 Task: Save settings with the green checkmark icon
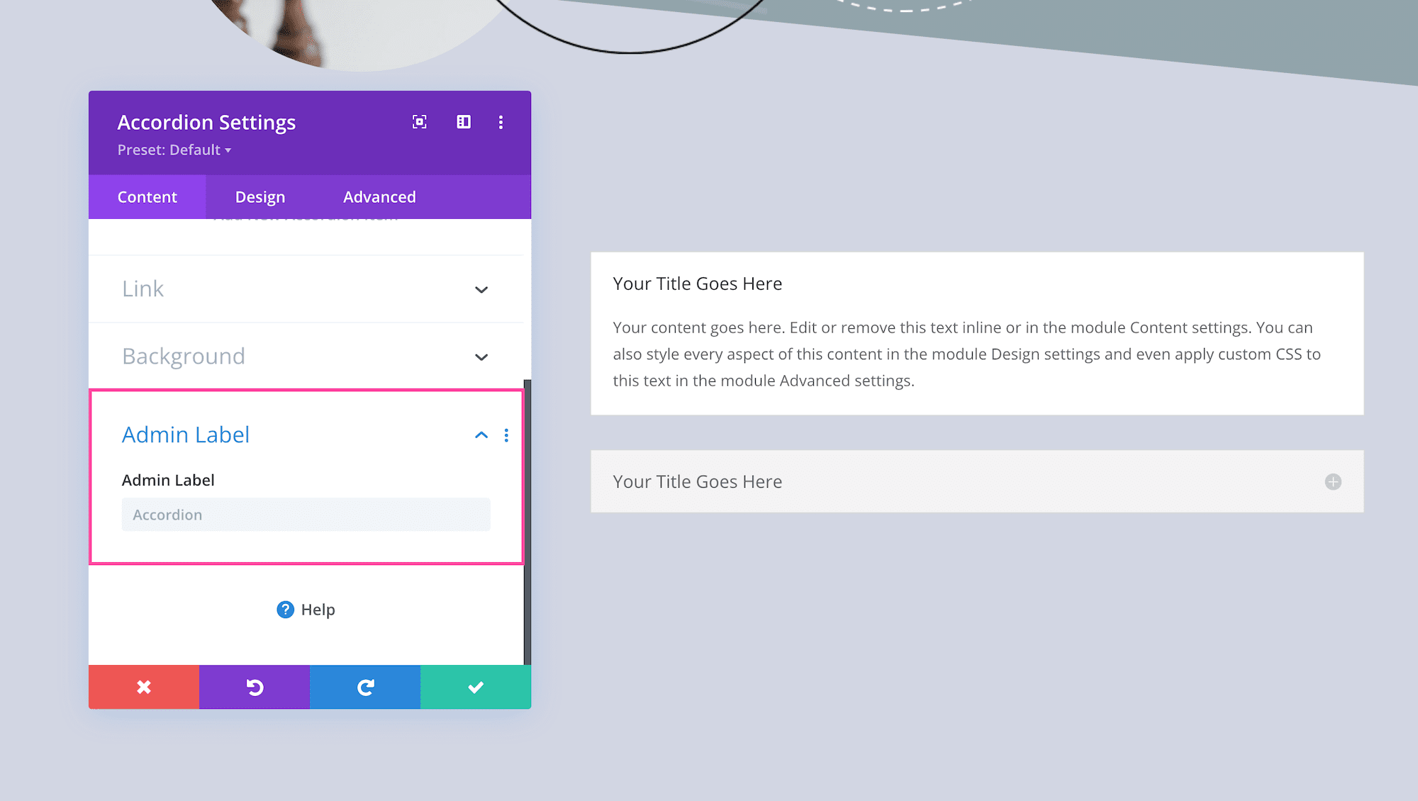(x=475, y=686)
